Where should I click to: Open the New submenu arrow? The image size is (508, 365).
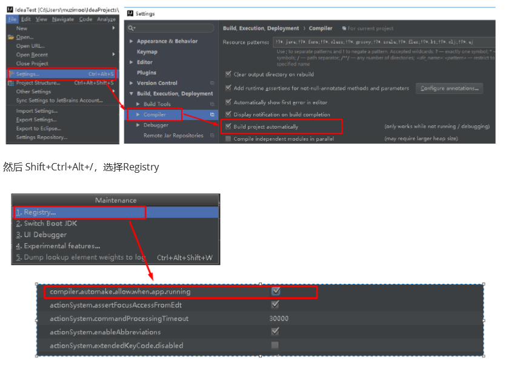point(114,28)
